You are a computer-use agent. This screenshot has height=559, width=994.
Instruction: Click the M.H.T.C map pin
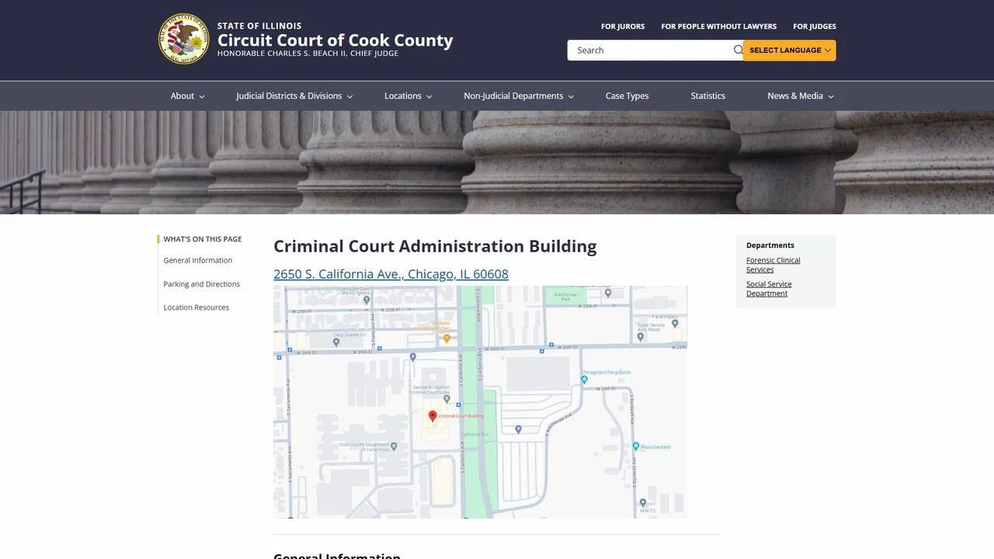(x=643, y=503)
